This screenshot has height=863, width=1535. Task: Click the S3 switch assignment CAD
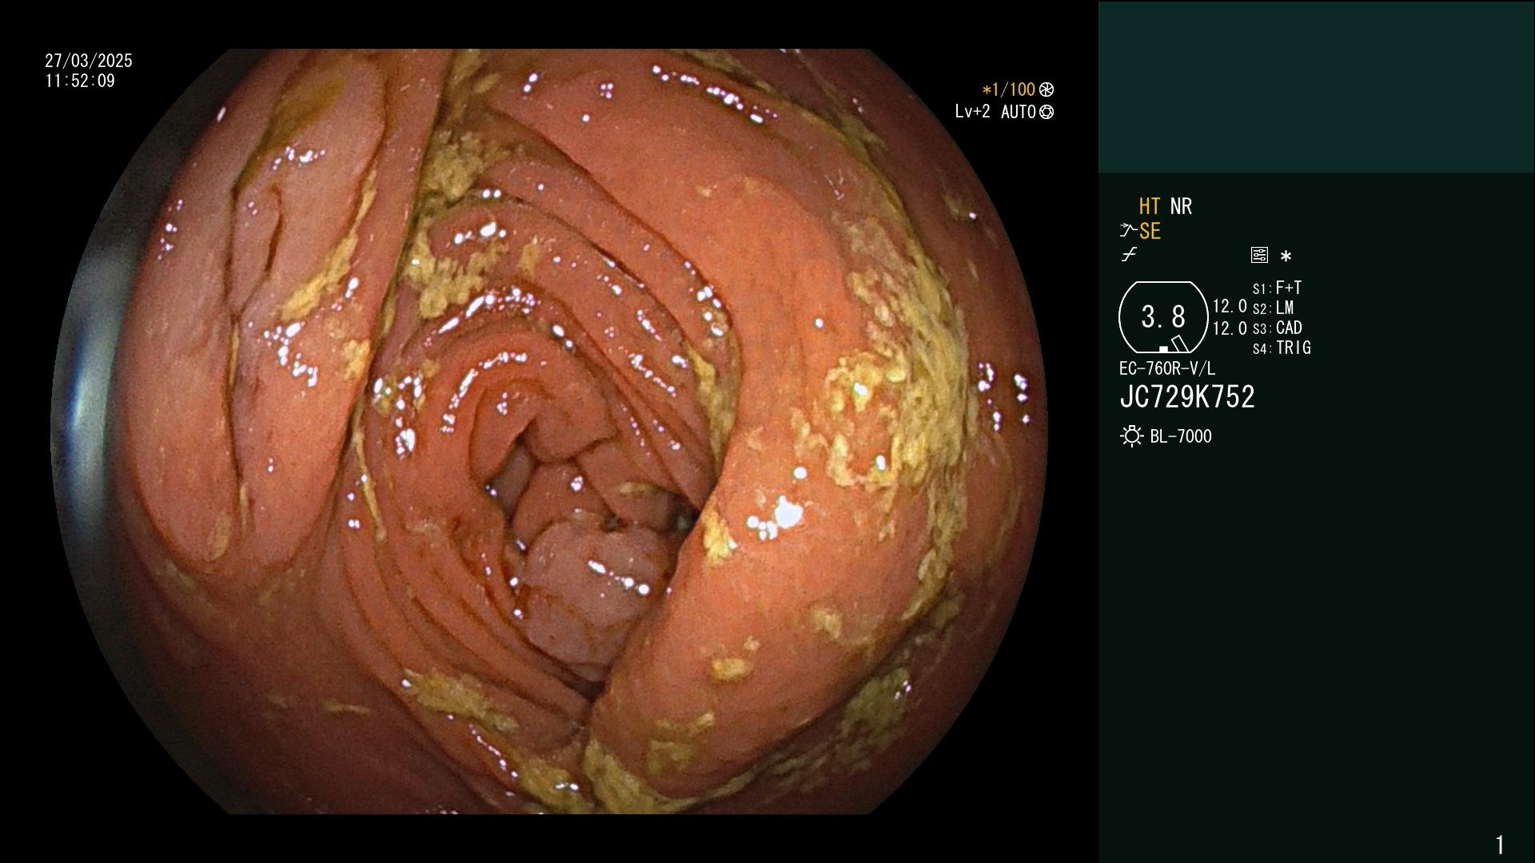coord(1277,328)
